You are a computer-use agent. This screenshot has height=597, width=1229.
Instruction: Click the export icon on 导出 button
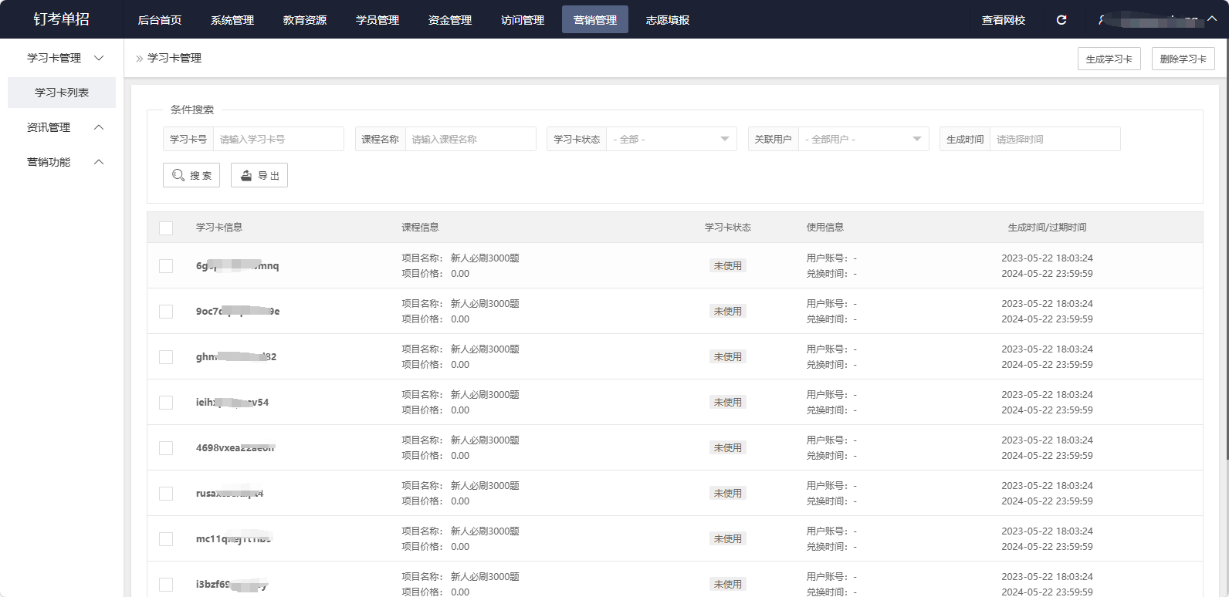[x=246, y=175]
